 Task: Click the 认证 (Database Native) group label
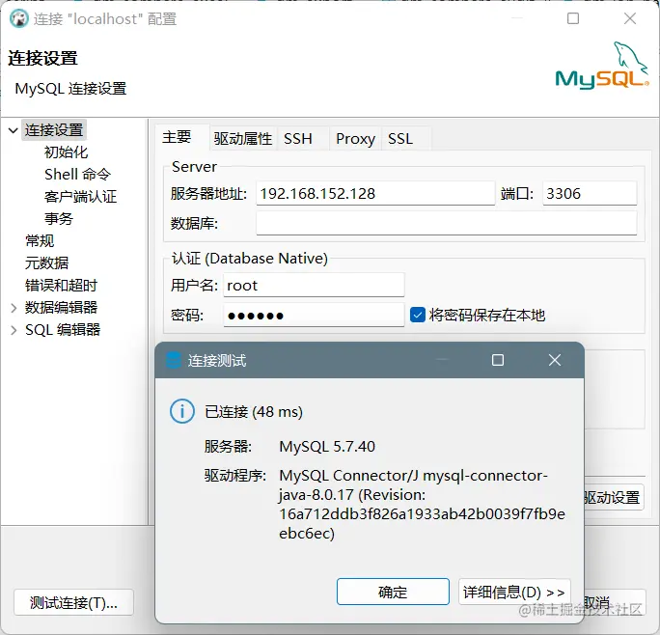(x=249, y=258)
